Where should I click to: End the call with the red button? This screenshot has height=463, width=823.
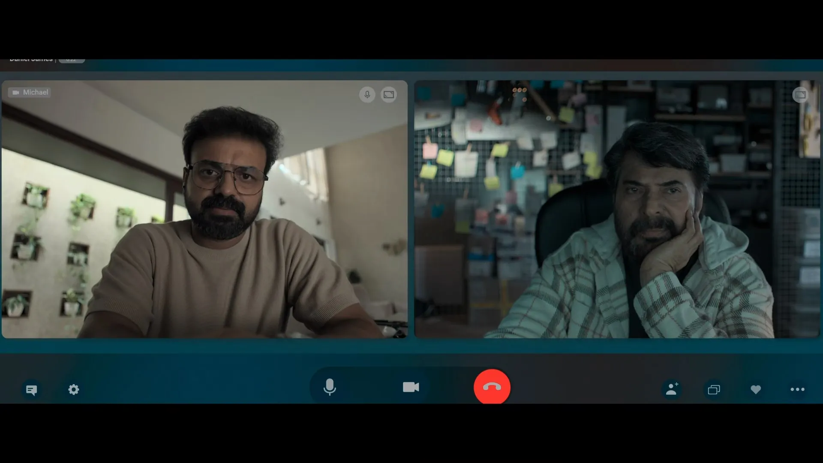492,387
